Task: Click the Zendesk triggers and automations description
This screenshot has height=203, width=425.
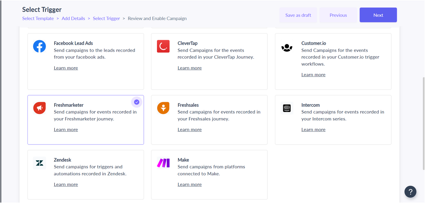Action: 90,170
